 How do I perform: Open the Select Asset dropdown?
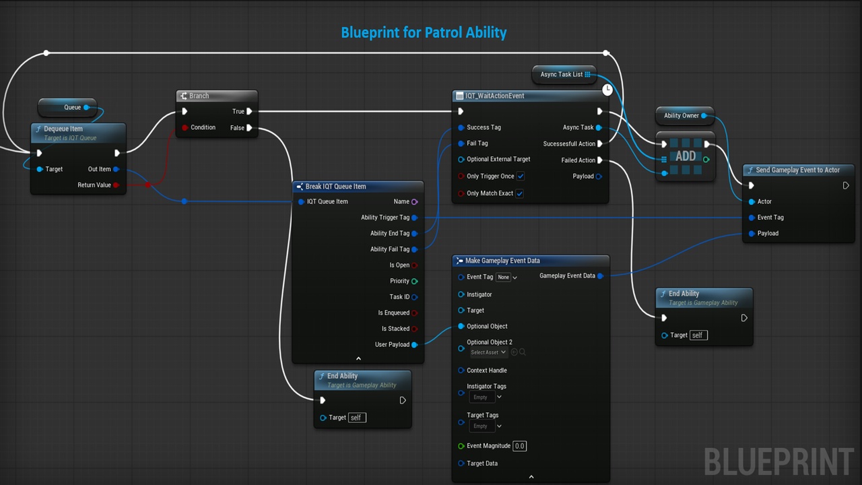(x=488, y=352)
